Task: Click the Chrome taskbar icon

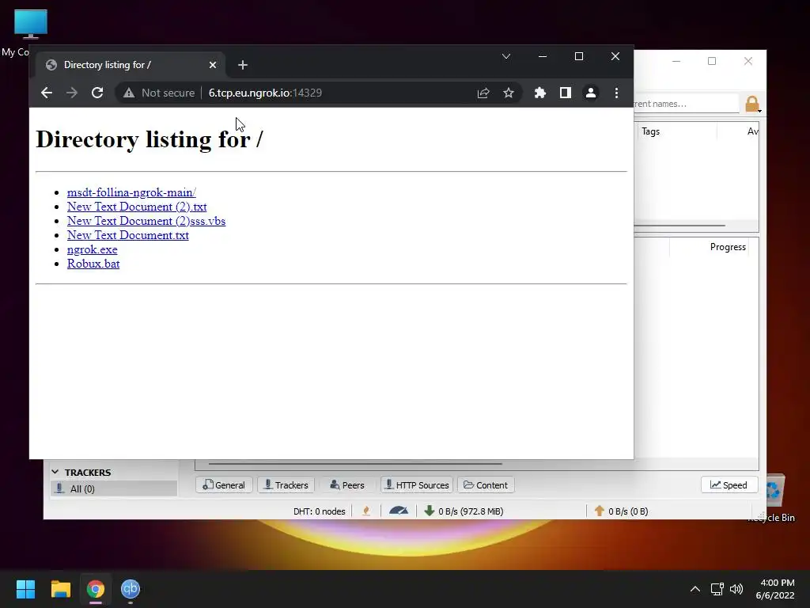Action: tap(96, 589)
